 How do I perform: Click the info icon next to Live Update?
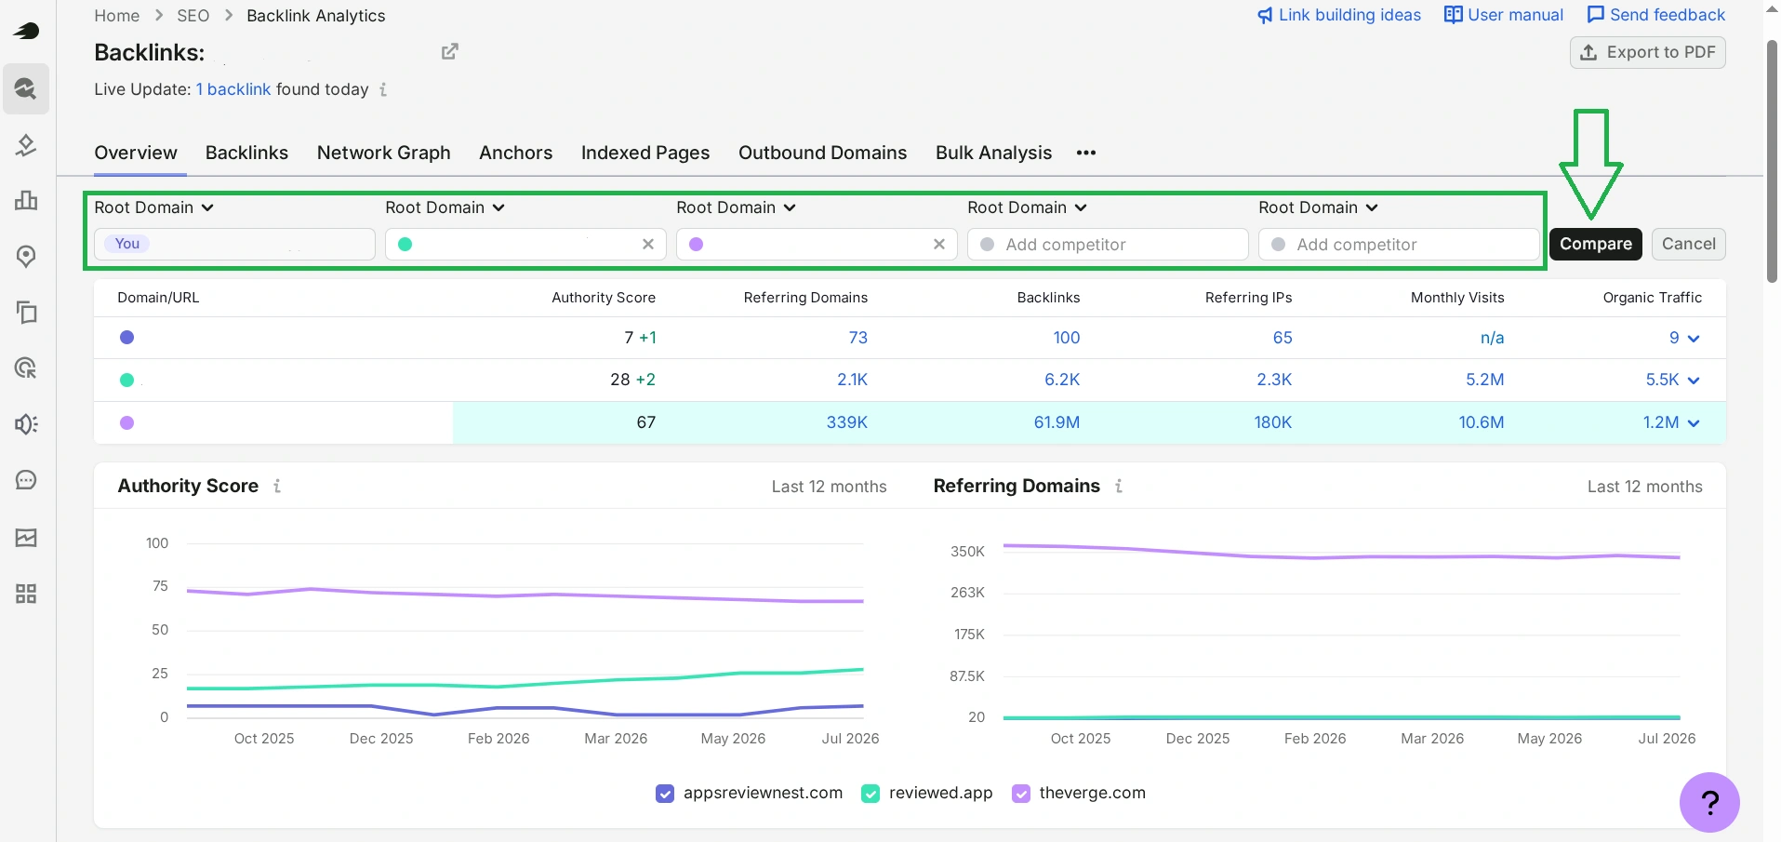click(383, 89)
